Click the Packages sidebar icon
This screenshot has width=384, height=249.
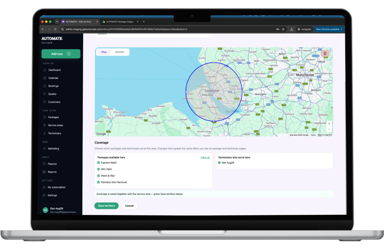[44, 117]
